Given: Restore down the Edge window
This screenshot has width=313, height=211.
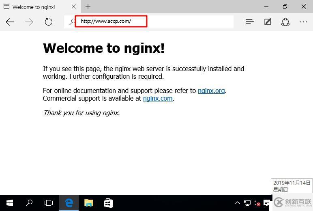Looking at the screenshot, I should (x=285, y=6).
